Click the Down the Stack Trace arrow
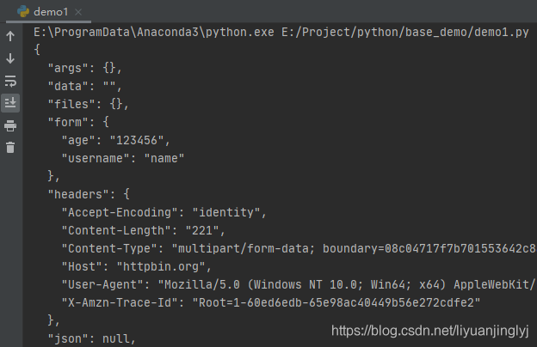Screen dimensions: 537x347 coord(10,58)
